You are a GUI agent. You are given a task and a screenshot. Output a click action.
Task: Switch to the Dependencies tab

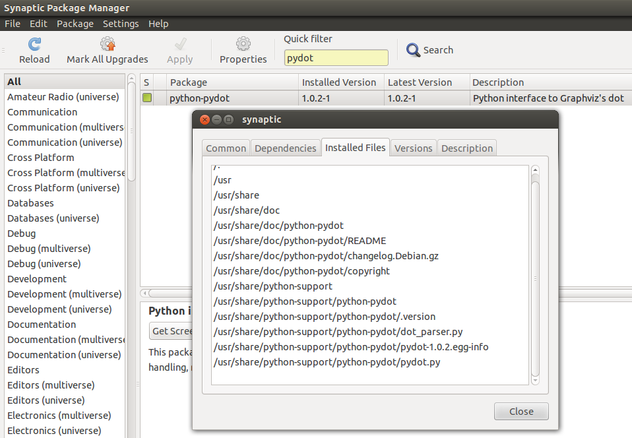(286, 148)
